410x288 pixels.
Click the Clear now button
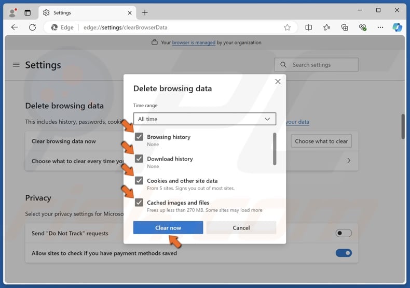[168, 227]
